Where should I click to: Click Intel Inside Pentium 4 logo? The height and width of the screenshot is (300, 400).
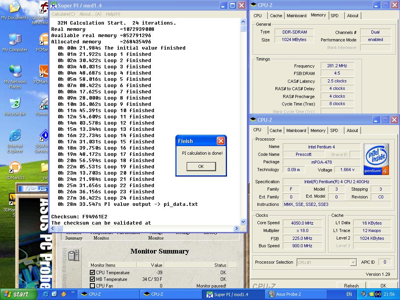coord(376,159)
